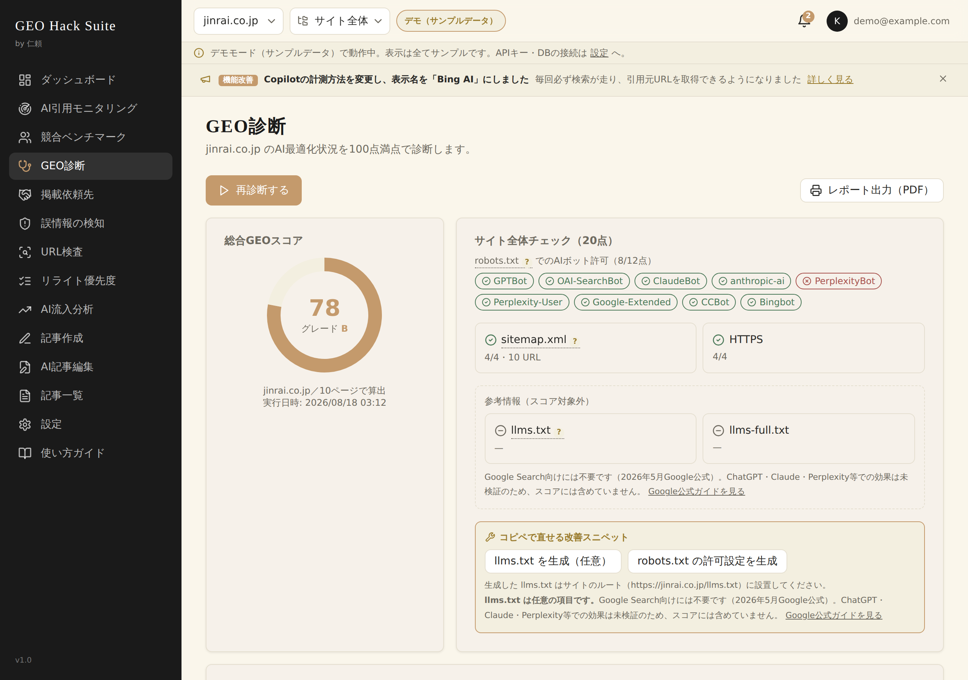Click the HTTPS check status icon
Viewport: 968px width, 680px height.
[x=718, y=340]
